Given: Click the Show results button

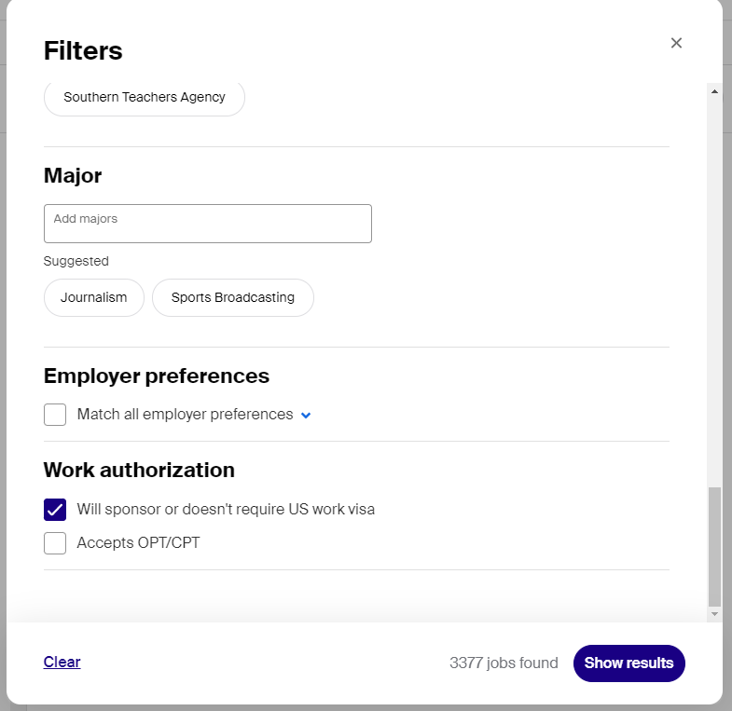Looking at the screenshot, I should [628, 663].
